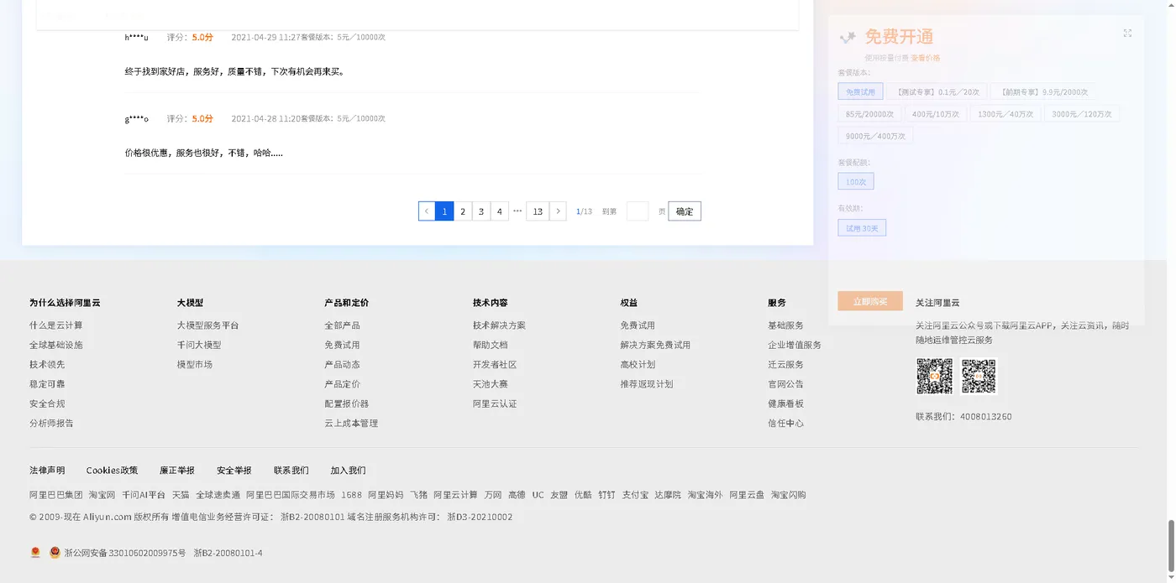Screen dimensions: 1176x583
Task: Go to previous page with left arrow
Action: click(x=427, y=211)
